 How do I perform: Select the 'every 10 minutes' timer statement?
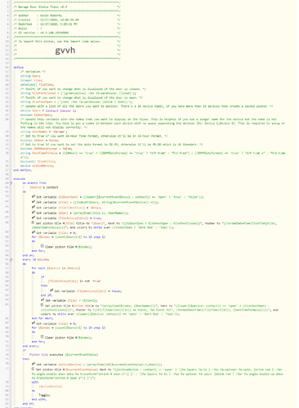36,260
